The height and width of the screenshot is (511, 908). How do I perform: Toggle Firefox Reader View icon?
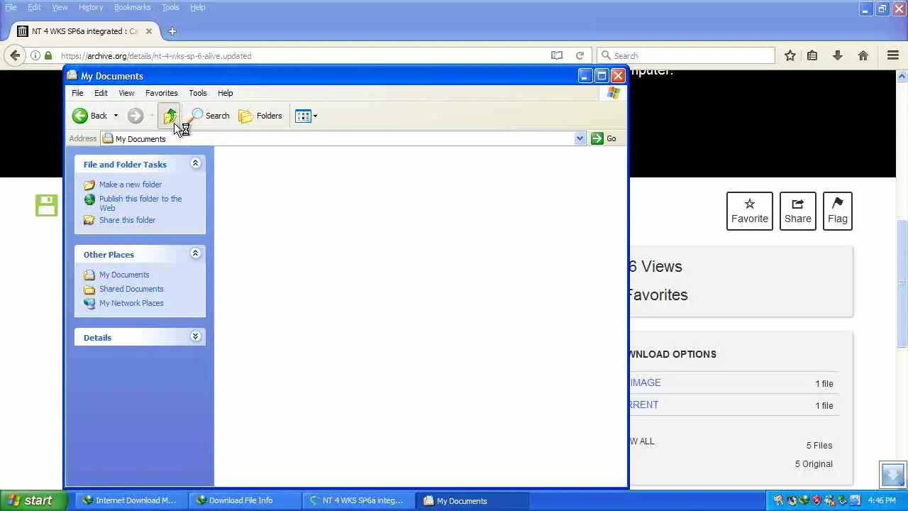coord(557,55)
